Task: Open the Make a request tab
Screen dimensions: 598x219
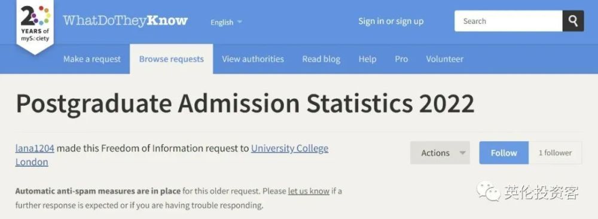Action: 92,59
